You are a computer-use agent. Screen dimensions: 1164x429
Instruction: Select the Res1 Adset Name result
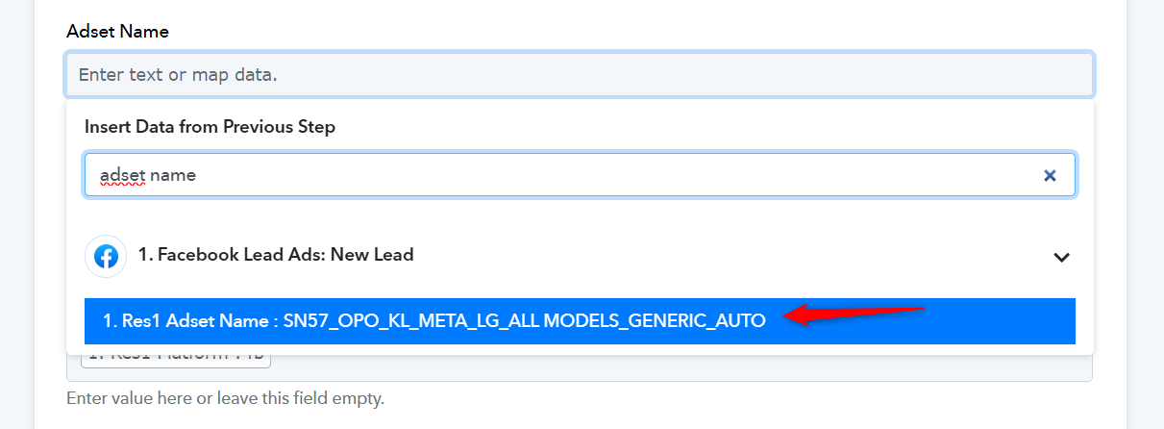tap(580, 321)
